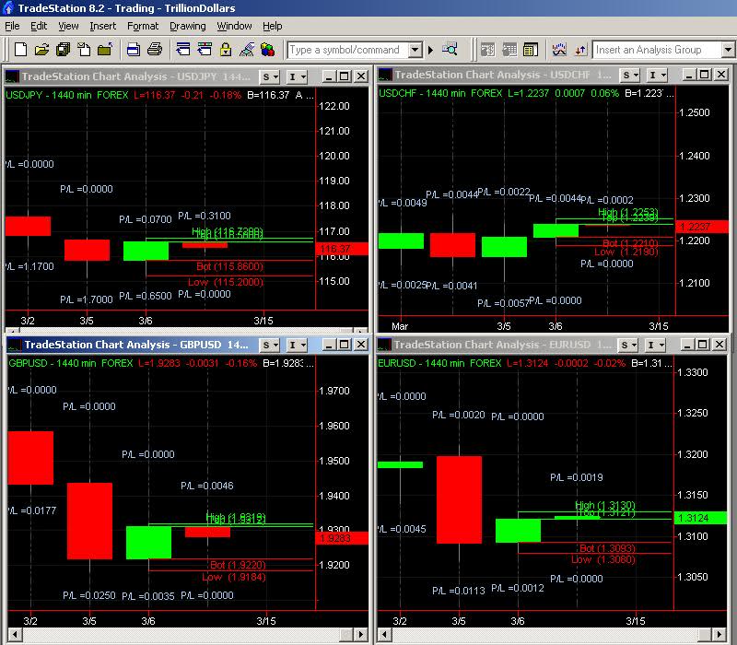Click the New document toolbar icon
The image size is (737, 645).
click(20, 50)
